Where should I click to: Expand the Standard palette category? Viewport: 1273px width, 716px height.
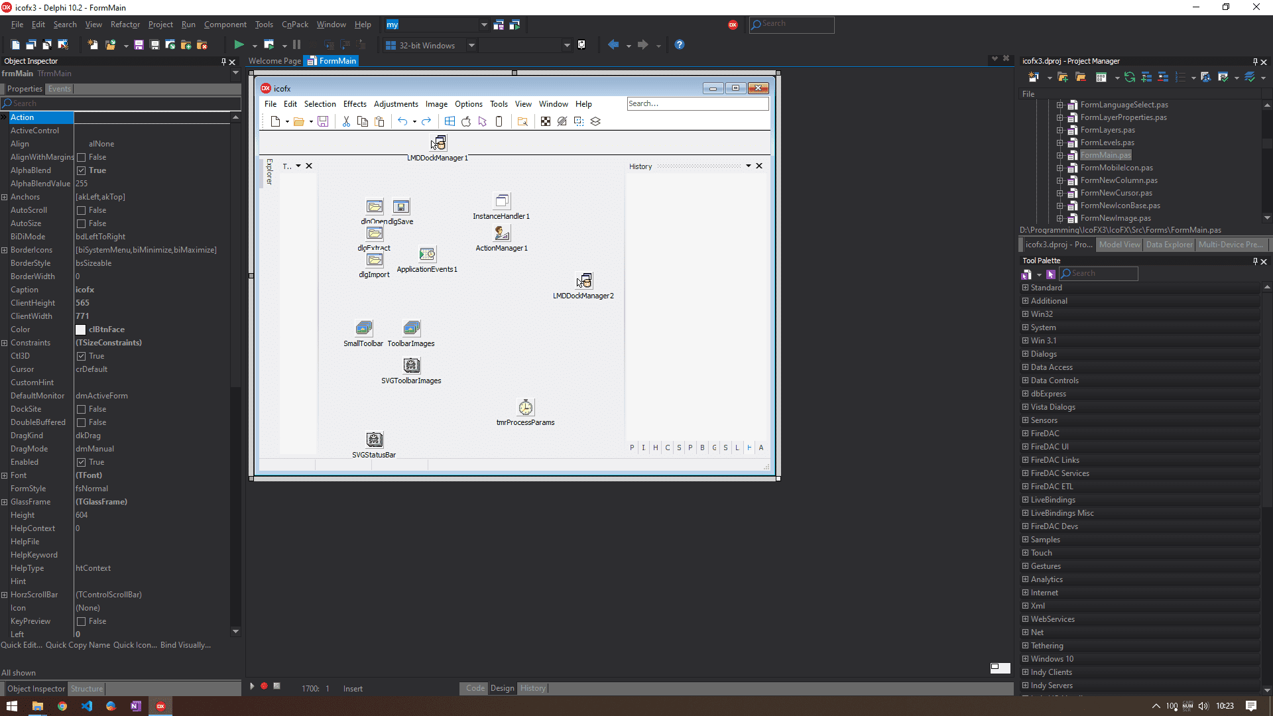click(1025, 288)
